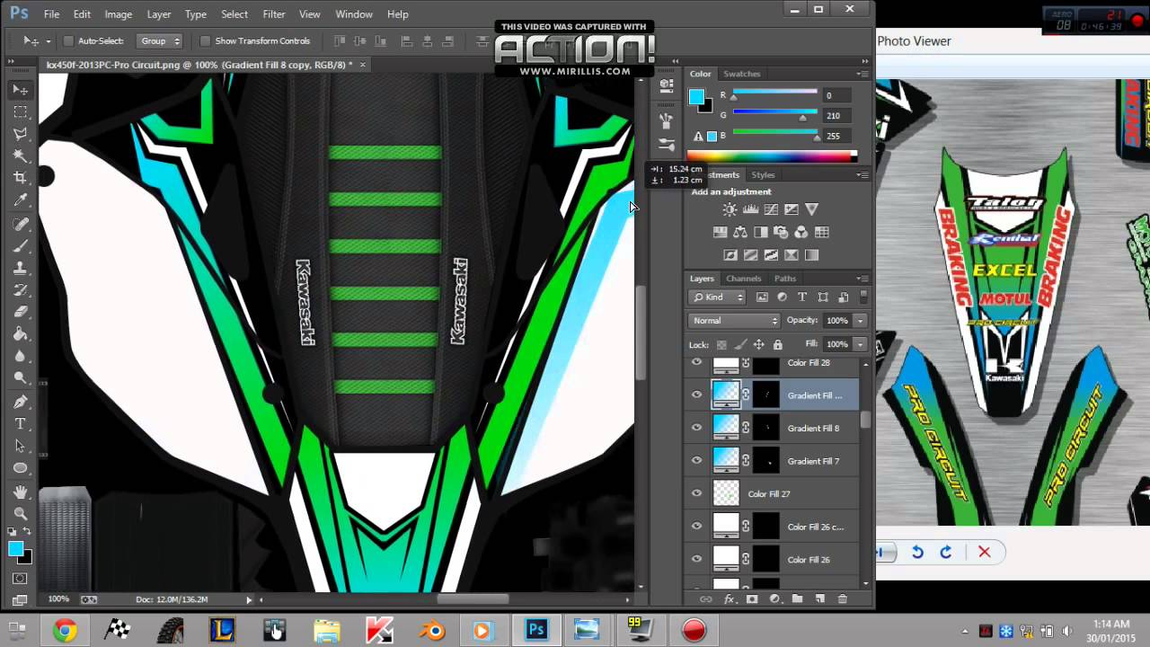Hide the Color Fill 26 layer
1150x647 pixels.
696,559
